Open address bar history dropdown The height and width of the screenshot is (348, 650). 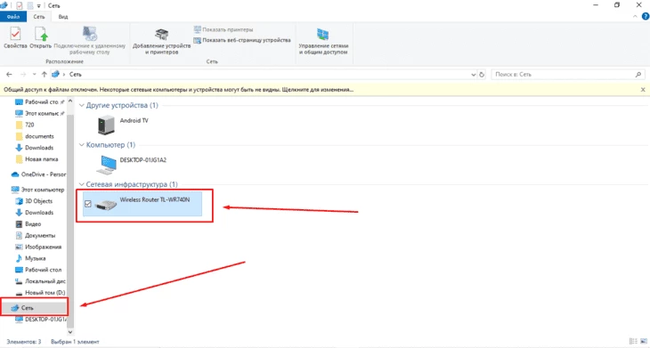[x=474, y=75]
